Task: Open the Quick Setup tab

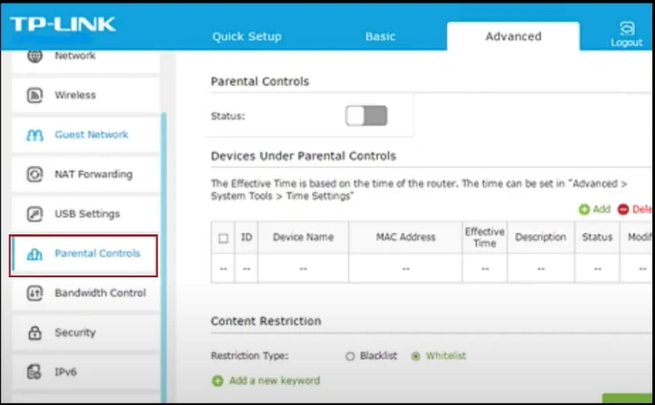Action: tap(247, 36)
